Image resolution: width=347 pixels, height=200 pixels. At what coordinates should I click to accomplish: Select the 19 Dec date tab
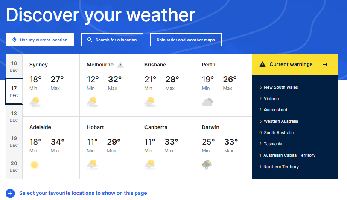click(x=14, y=141)
